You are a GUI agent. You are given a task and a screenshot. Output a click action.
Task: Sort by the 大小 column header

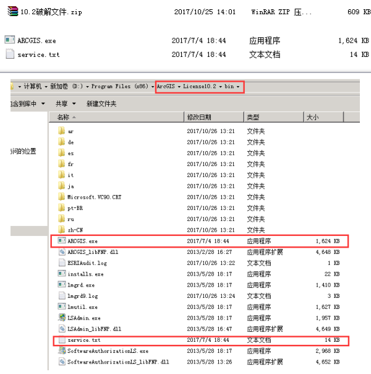click(324, 117)
